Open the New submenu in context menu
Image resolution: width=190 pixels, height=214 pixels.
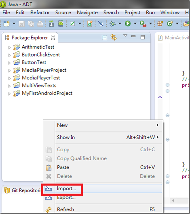[103, 125]
